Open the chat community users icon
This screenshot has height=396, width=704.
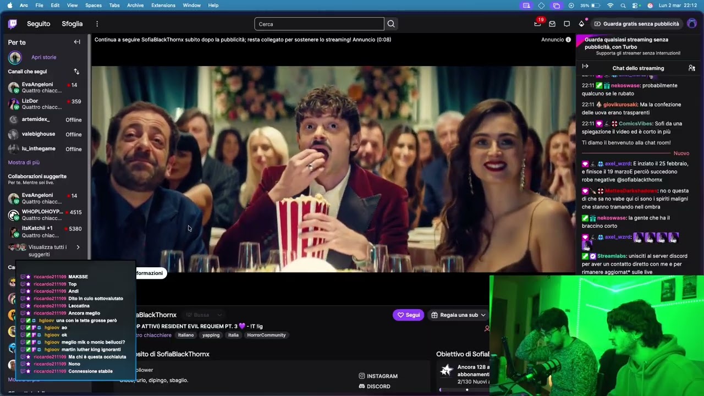[692, 68]
